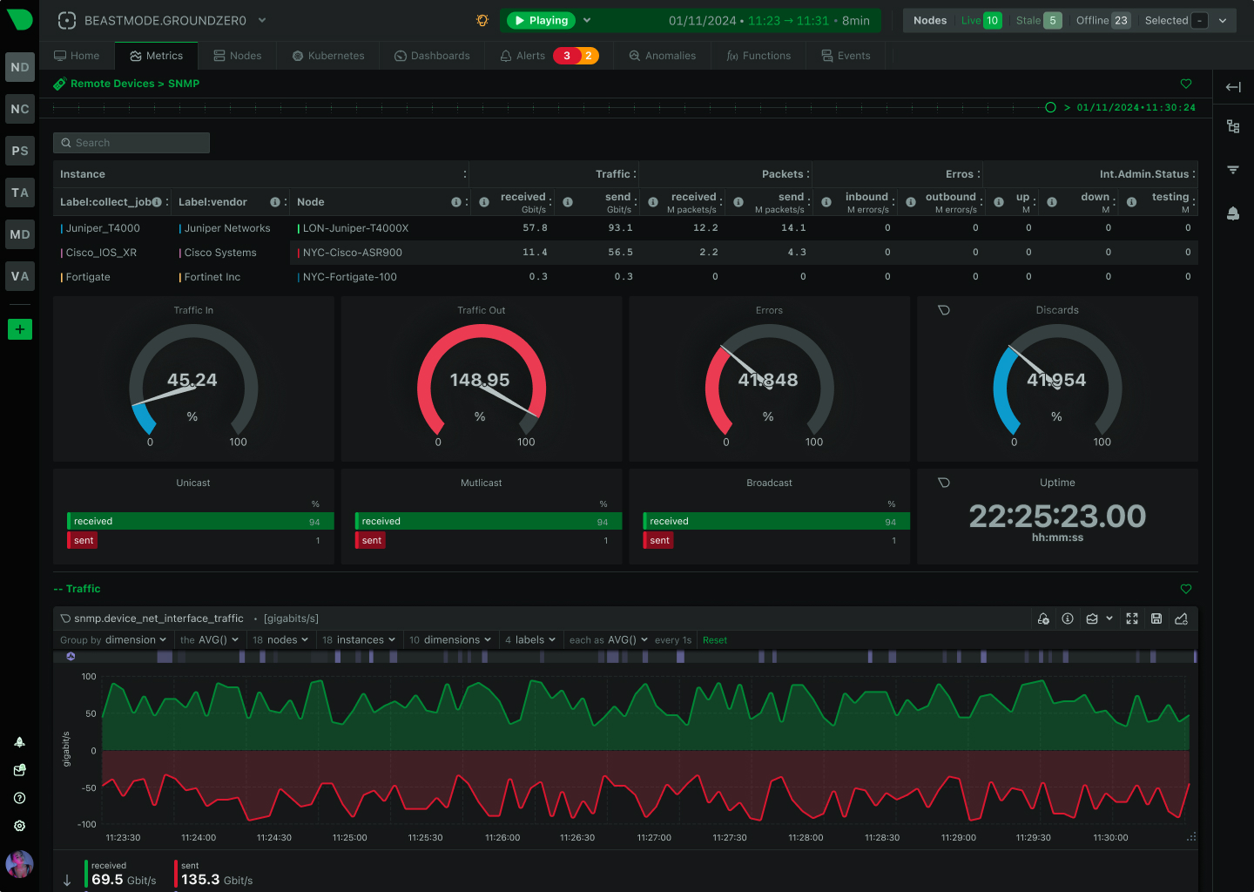The image size is (1254, 892).
Task: Open alert configuration icon on the traffic chart
Action: pyautogui.click(x=1043, y=618)
